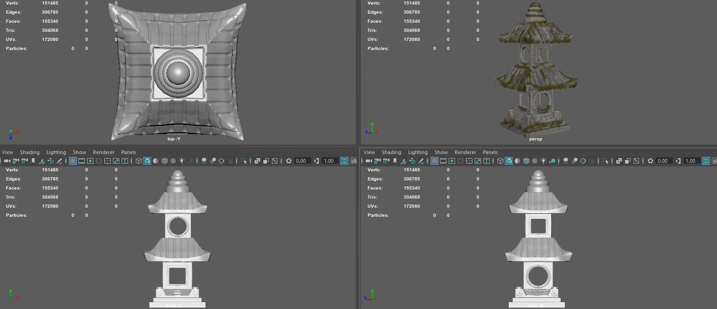Toggle Field Chart in front view panel toolbar

point(108,161)
